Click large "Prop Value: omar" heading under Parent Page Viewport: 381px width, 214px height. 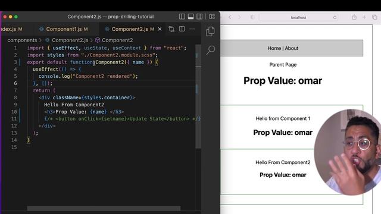pos(283,81)
